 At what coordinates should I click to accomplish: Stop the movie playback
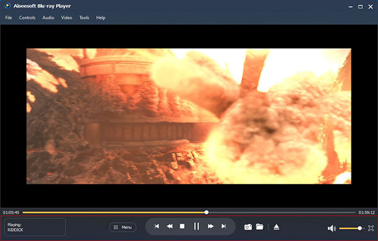coord(182,226)
